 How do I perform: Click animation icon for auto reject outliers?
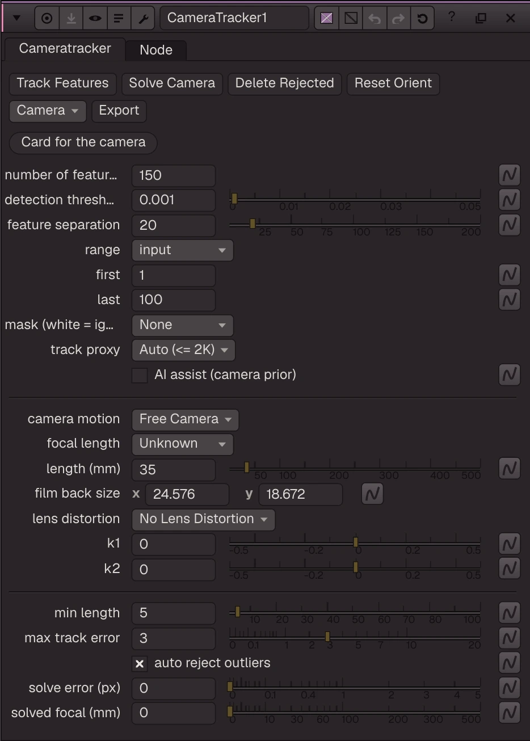pyautogui.click(x=510, y=663)
